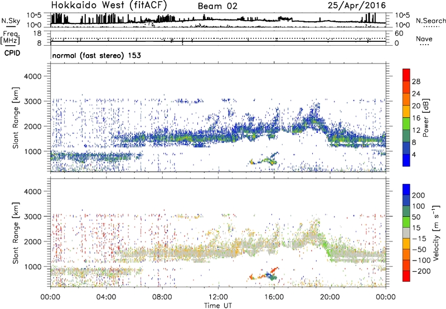Click the '-15' tick on velocity colorbar
This screenshot has height=309, width=446.
tap(419, 239)
